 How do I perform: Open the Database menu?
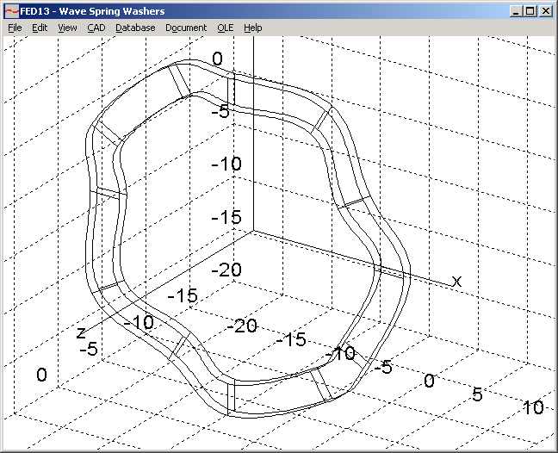[135, 28]
